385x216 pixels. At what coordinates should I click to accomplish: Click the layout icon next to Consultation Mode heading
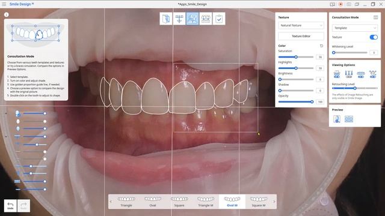[375, 17]
